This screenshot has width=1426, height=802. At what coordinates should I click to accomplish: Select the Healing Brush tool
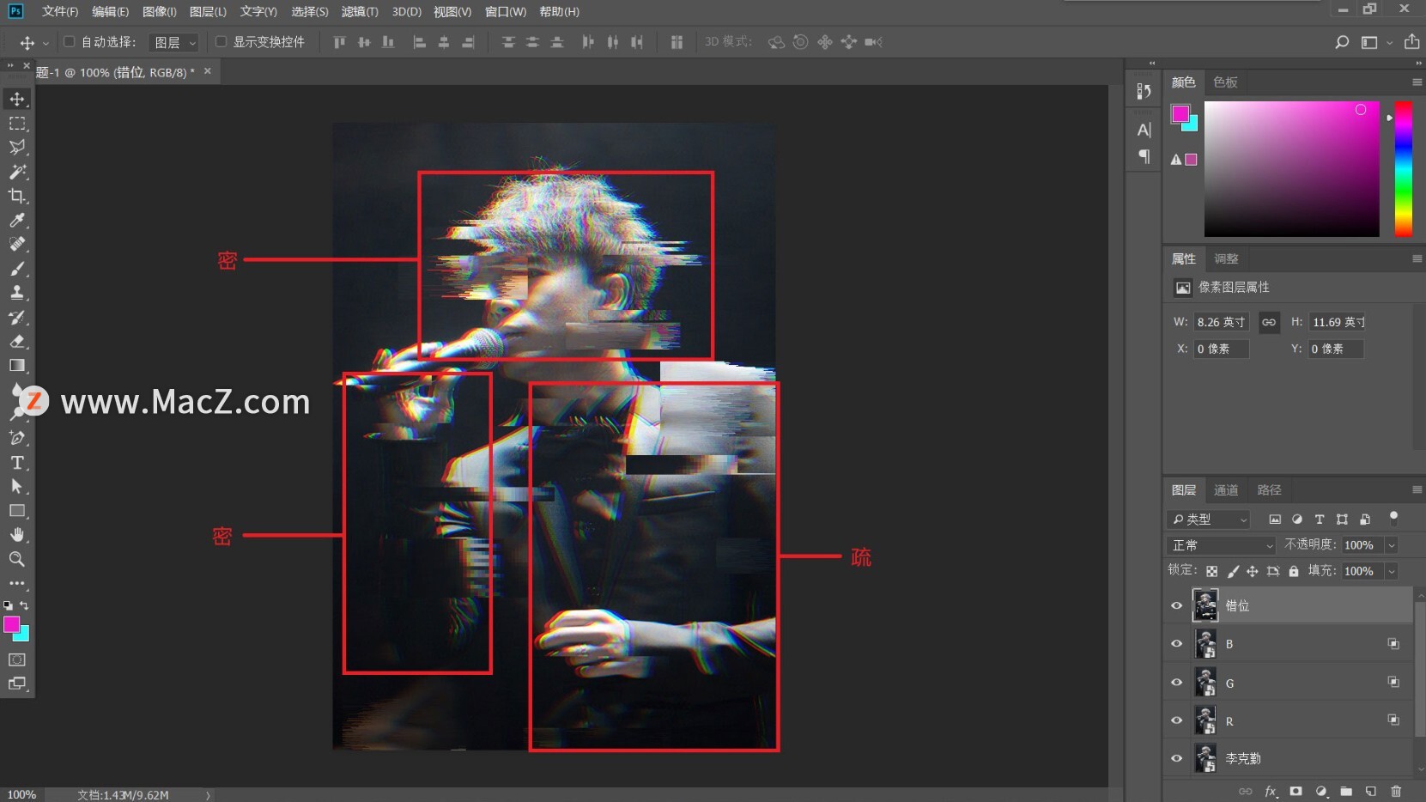tap(17, 244)
